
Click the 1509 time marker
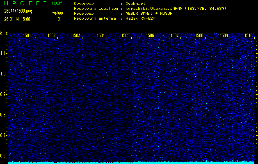[x=224, y=36]
